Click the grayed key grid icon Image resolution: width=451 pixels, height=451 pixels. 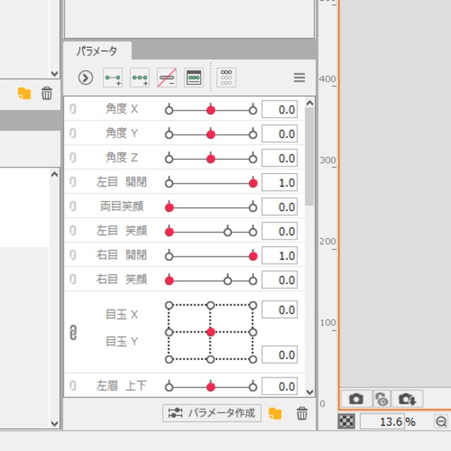click(x=226, y=78)
